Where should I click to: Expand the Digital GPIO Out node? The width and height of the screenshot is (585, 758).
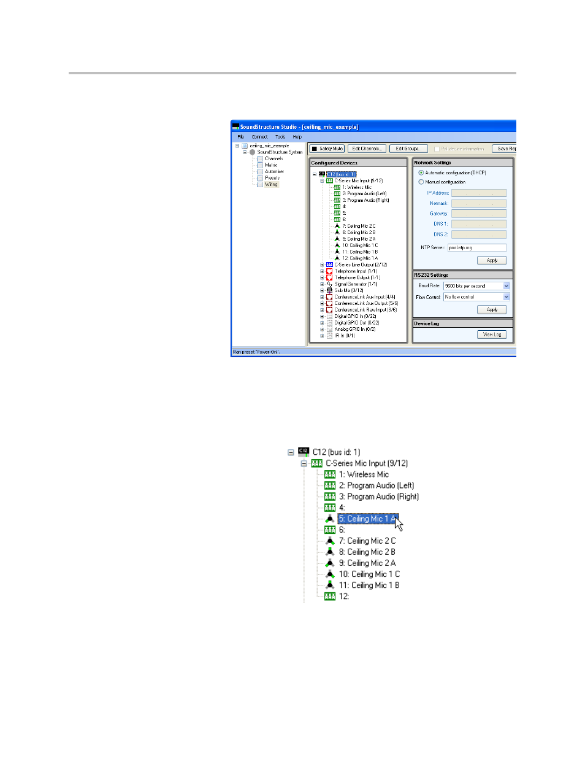(322, 322)
